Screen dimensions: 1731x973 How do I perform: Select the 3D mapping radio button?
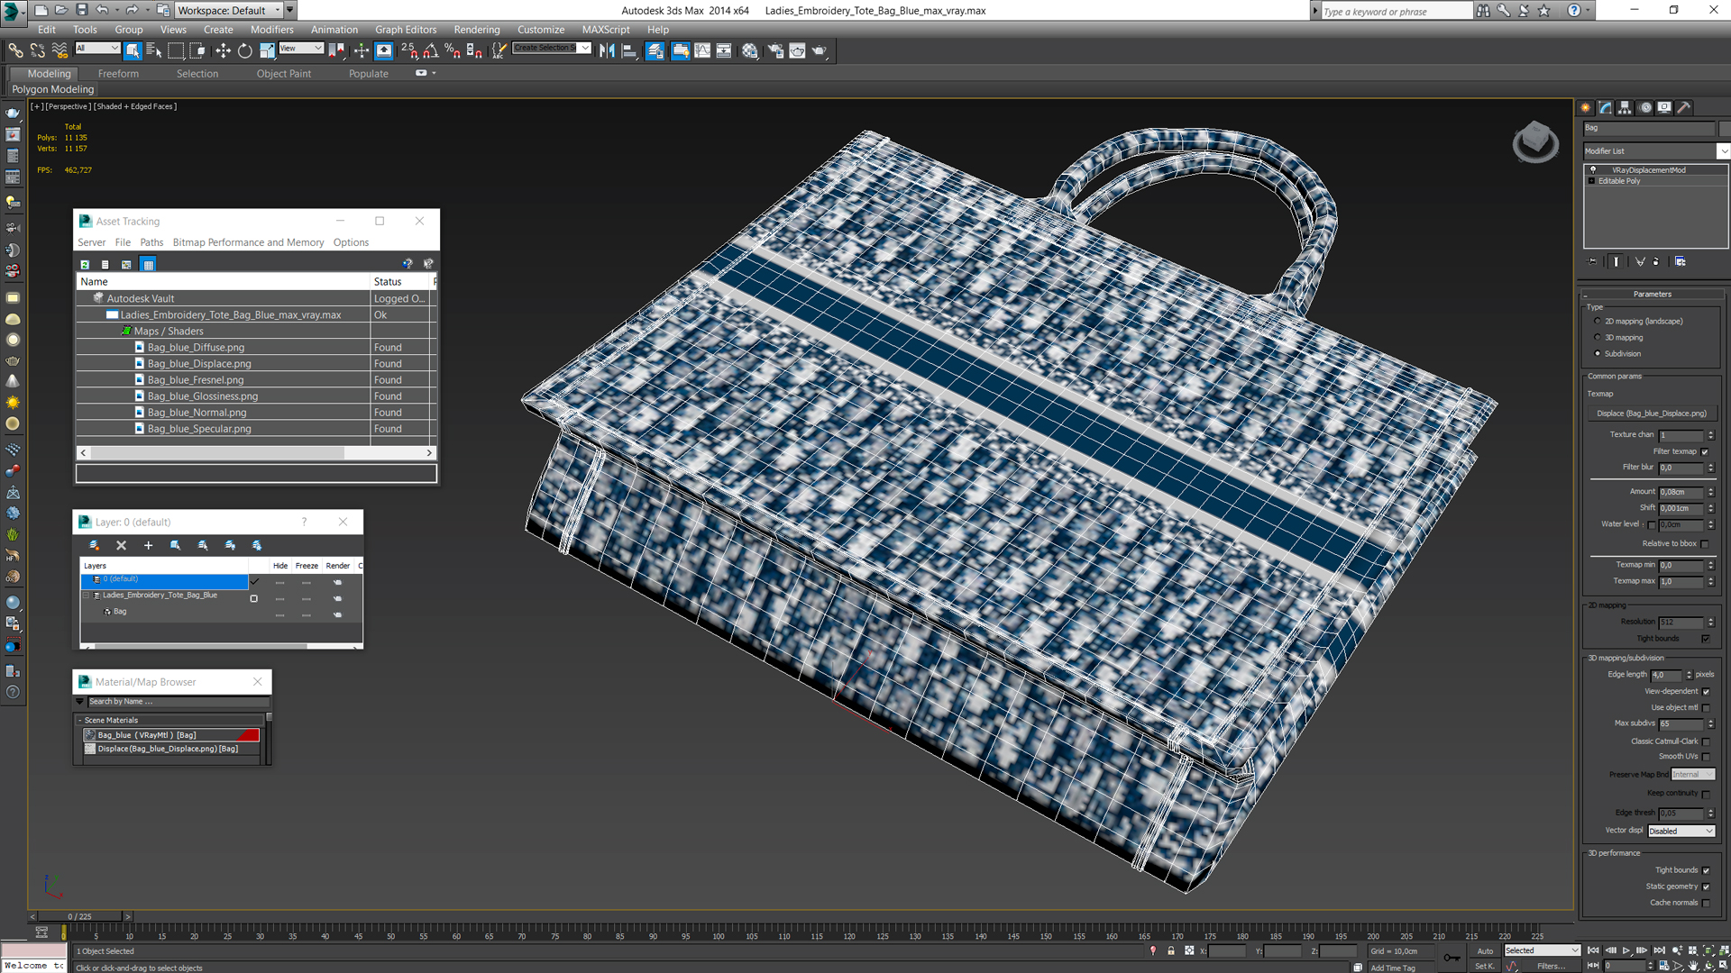coord(1598,338)
